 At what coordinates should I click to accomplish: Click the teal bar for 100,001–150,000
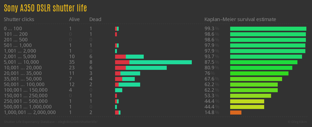(118, 90)
